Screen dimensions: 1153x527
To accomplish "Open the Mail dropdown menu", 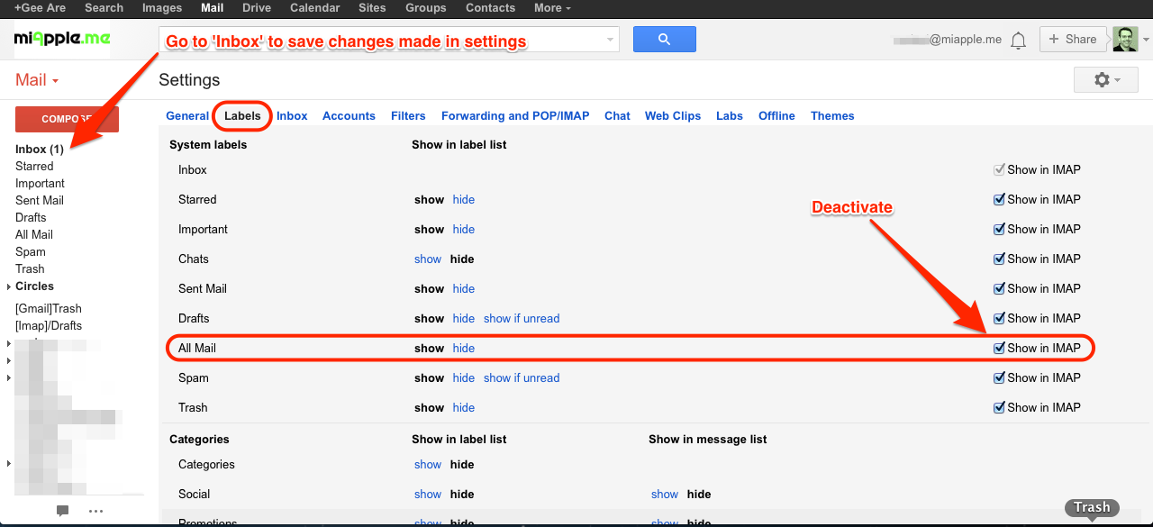I will [37, 80].
